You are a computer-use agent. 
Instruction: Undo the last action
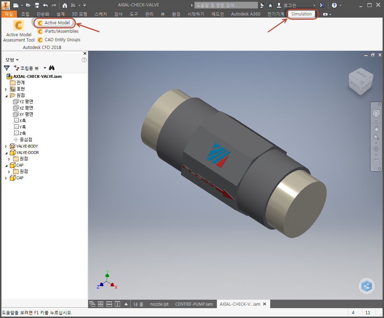[45, 5]
